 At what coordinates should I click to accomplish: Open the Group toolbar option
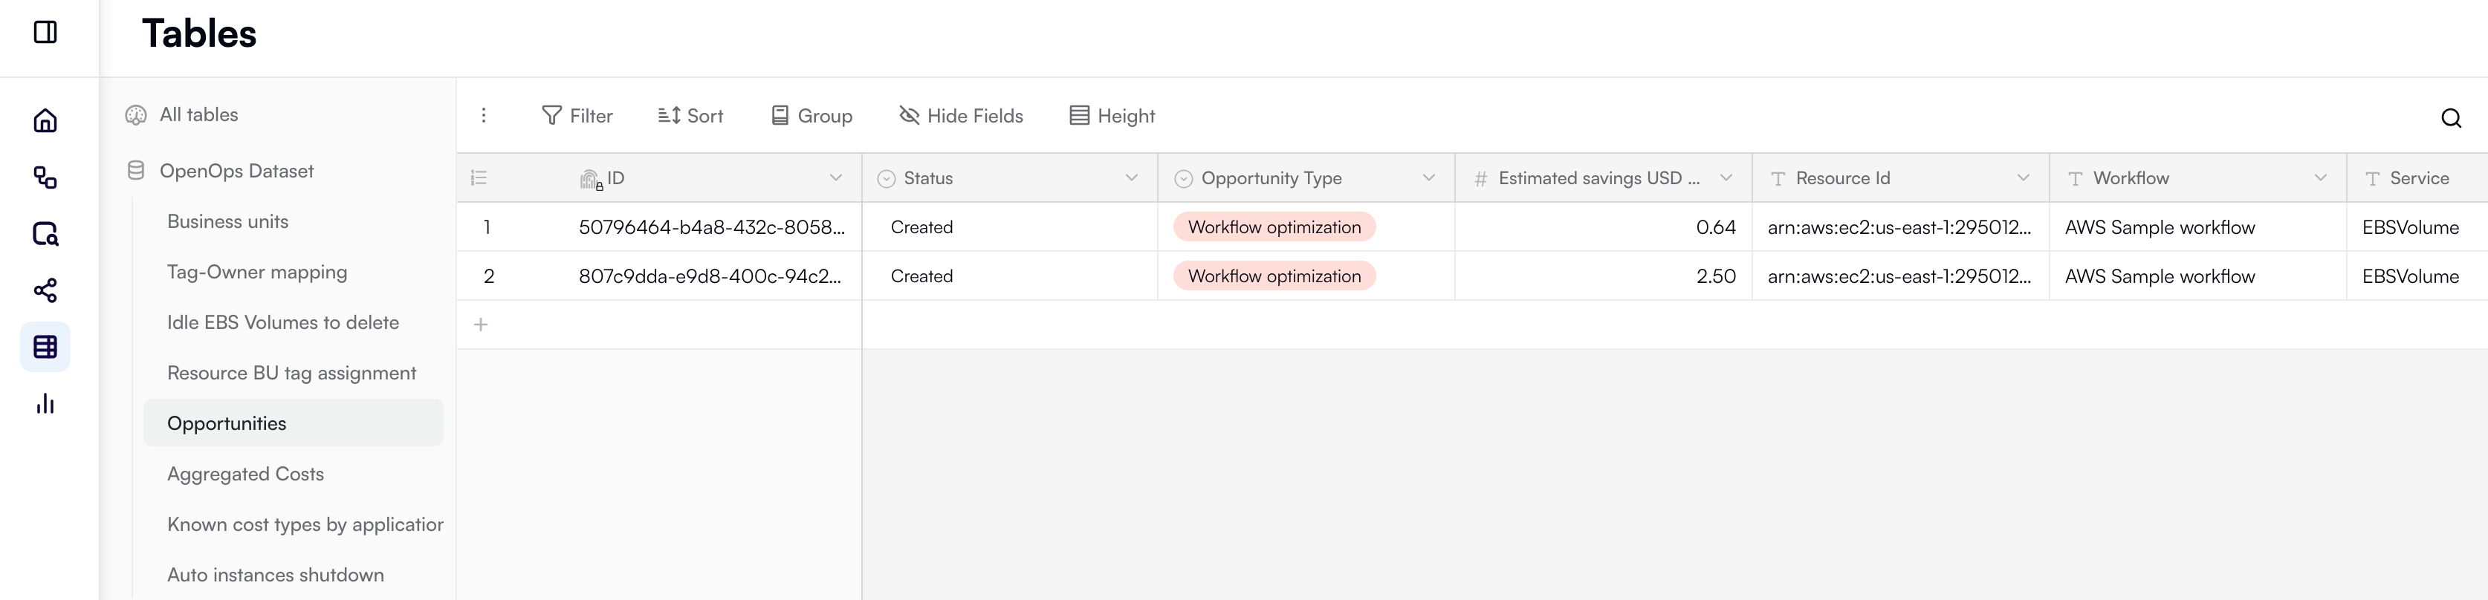tap(811, 116)
